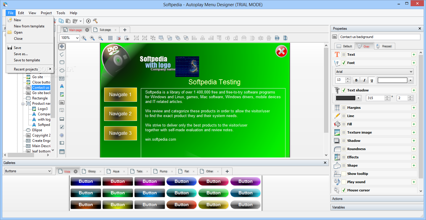Open the font color dropdown arrow
This screenshot has width=426, height=220.
click(410, 80)
